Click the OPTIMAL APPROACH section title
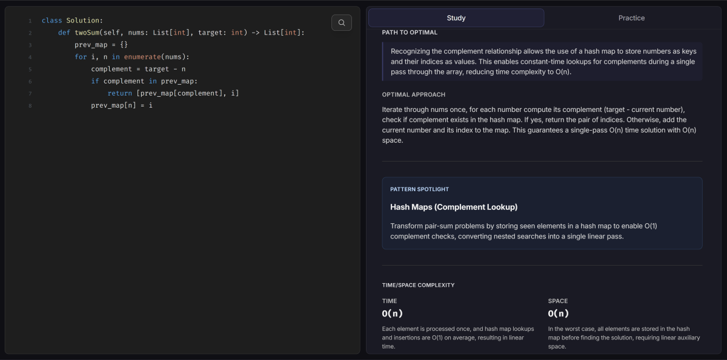The height and width of the screenshot is (360, 727). (x=413, y=94)
